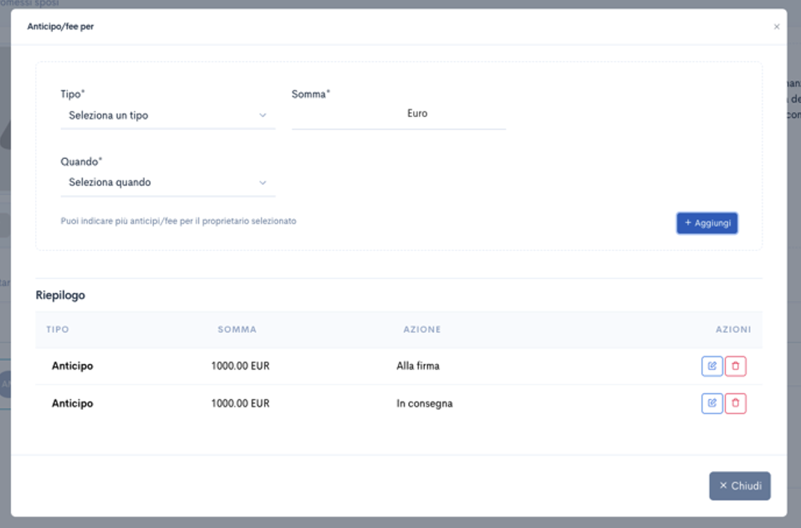Click the Anticipo label in the first row
This screenshot has height=528, width=801.
[x=73, y=366]
